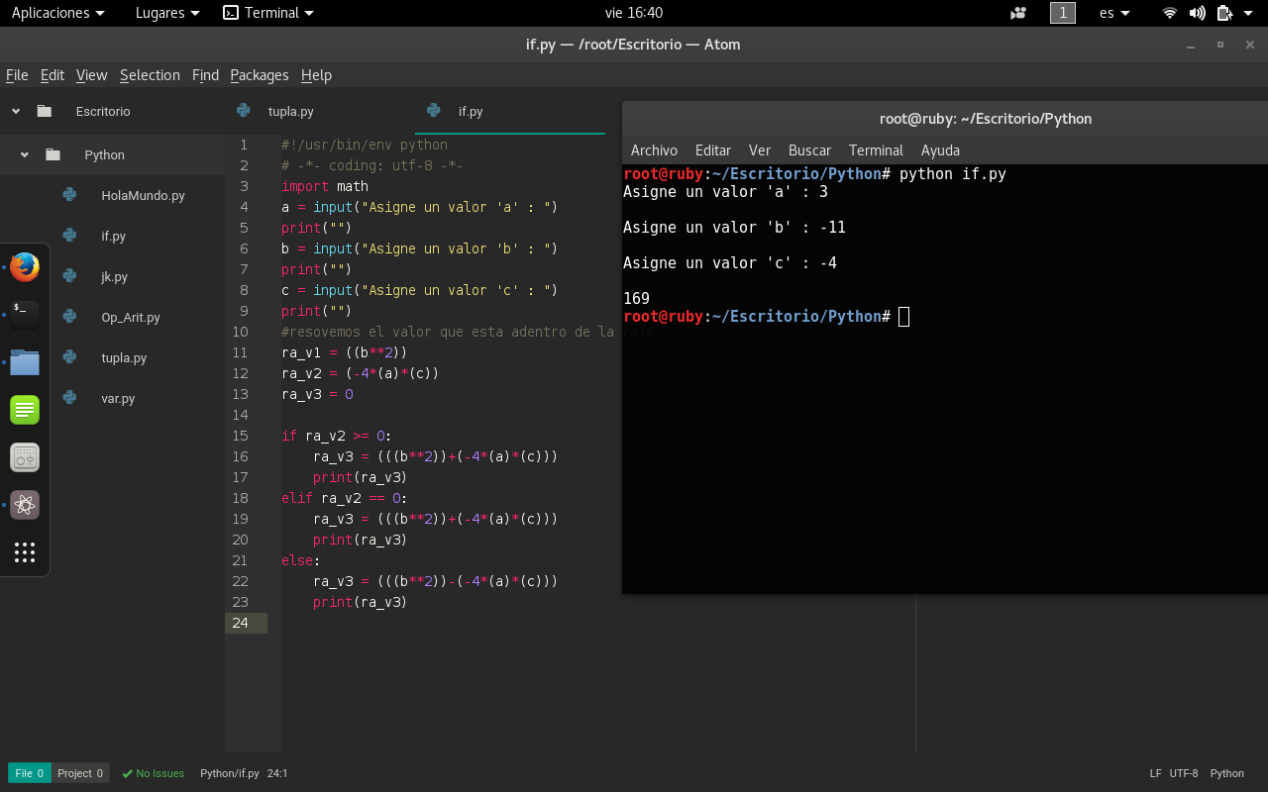Screen dimensions: 1268x792
Task: Switch to the tupla.py tab
Action: 290,111
